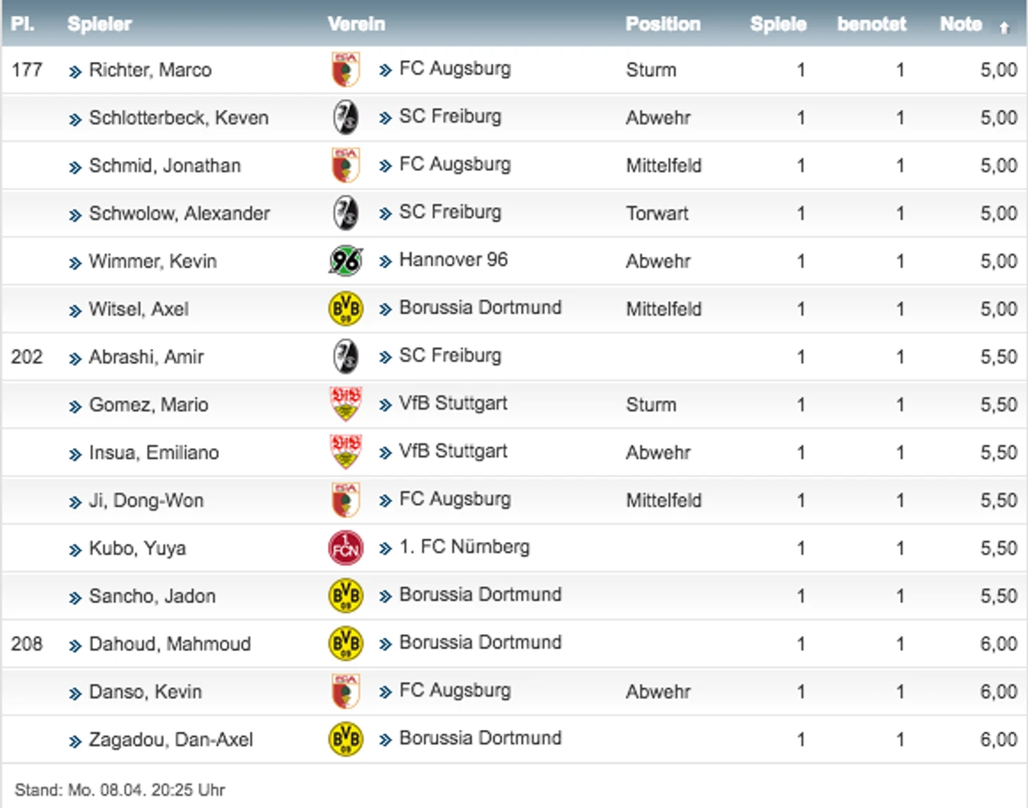Sort by the benotet column header
1028x808 pixels.
tap(871, 24)
